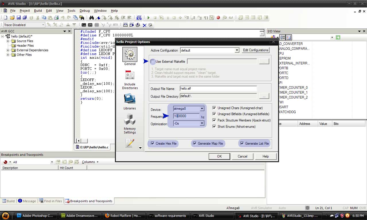Viewport: 367px width, 220px height.
Task: Enable the Use External Makefile checkbox
Action: coord(153,61)
